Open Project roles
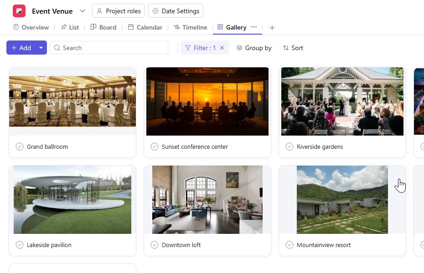 119,11
